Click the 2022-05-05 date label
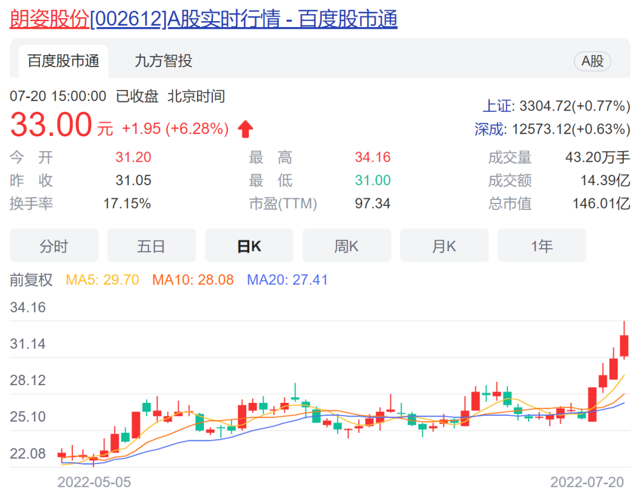This screenshot has height=494, width=635. pos(96,481)
